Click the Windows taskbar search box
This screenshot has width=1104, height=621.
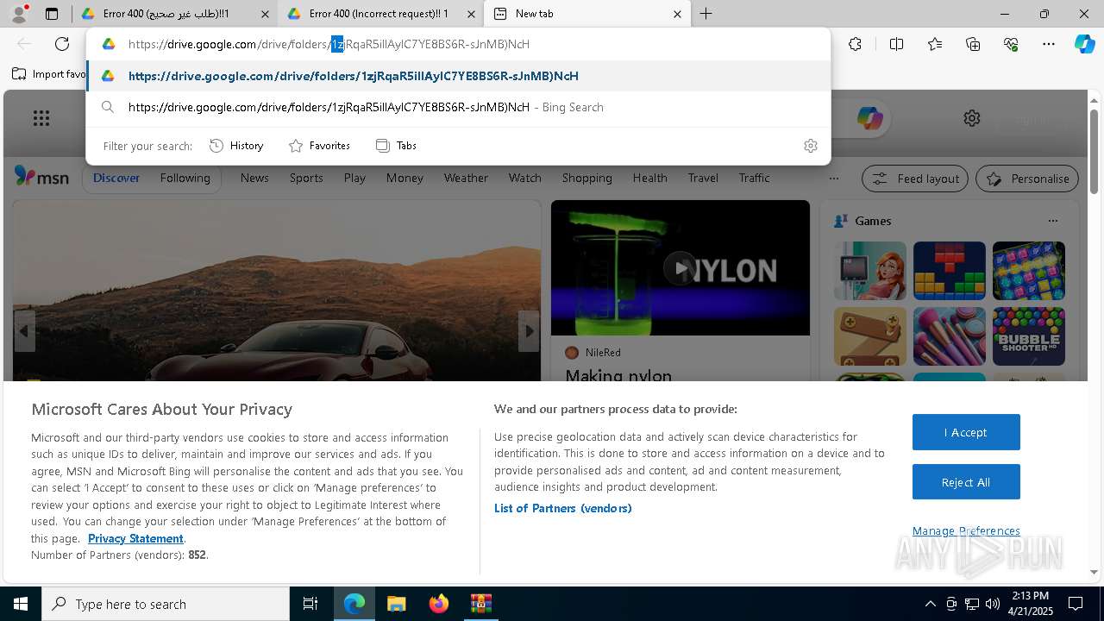point(166,604)
